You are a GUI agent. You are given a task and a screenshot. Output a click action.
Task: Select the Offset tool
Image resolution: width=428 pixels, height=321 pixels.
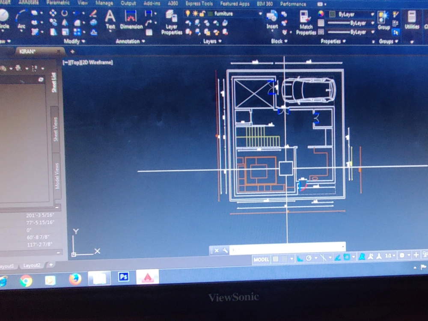[x=94, y=33]
